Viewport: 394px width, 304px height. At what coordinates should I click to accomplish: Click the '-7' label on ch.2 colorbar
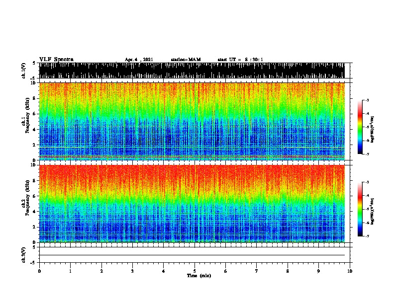pos(367,236)
